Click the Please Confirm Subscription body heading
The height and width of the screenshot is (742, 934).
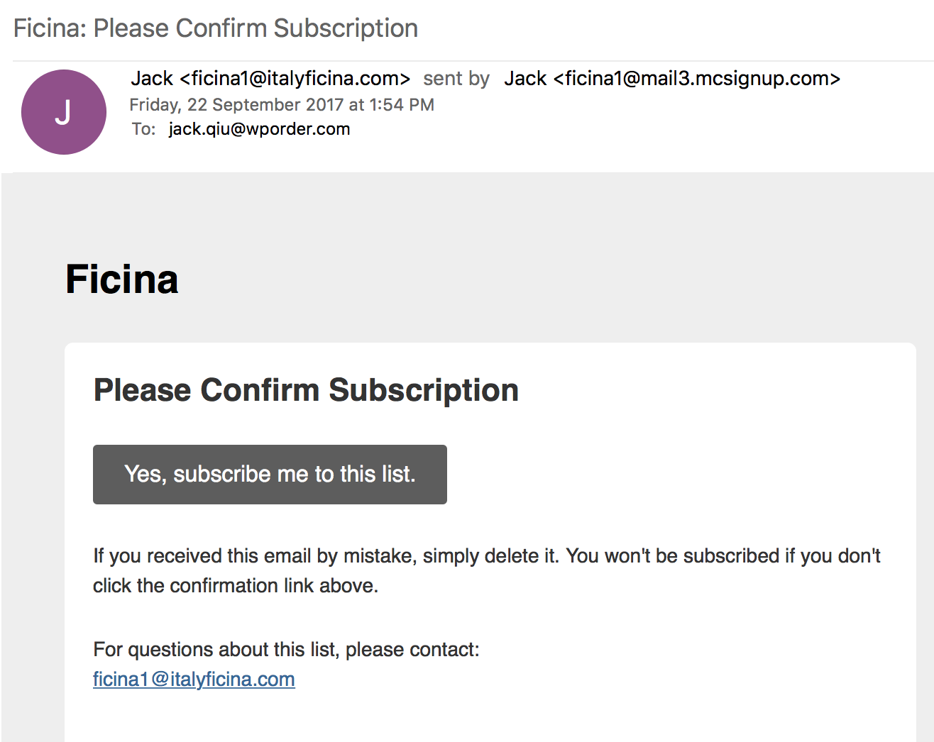point(306,390)
